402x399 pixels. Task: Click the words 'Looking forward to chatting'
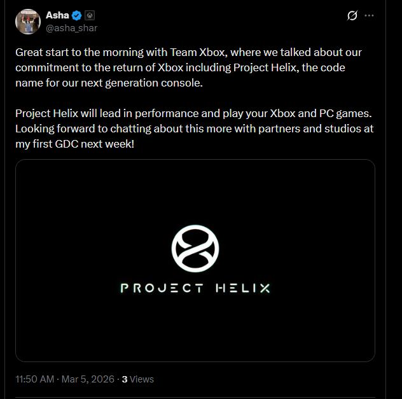tap(78, 129)
